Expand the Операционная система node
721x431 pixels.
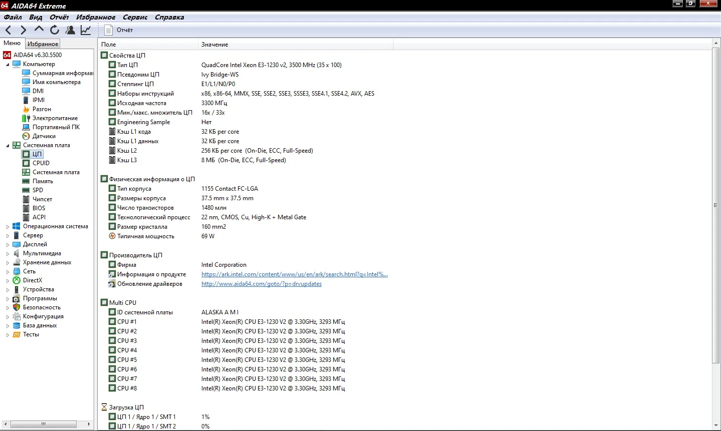pyautogui.click(x=8, y=226)
